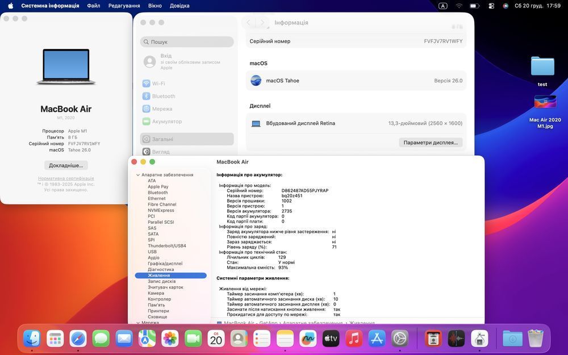Screen dimensions: 568x355
Task: Open Акумулятор in the Settings sidebar
Action: [187, 122]
